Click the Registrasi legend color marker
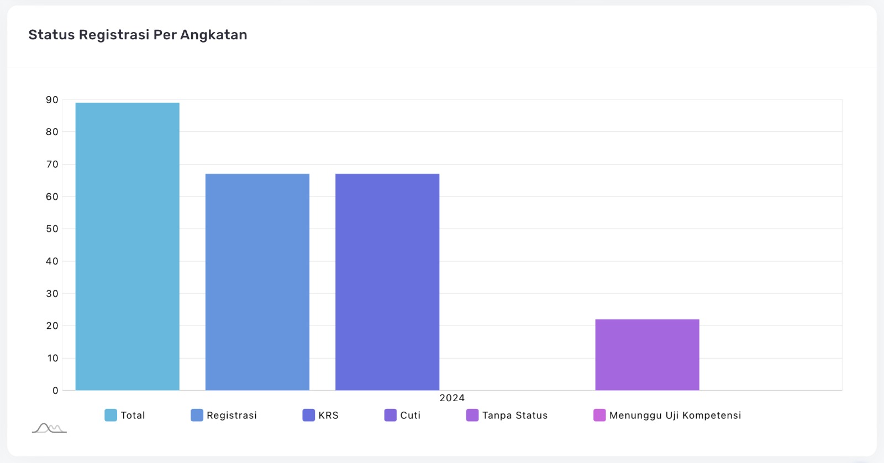This screenshot has width=884, height=463. tap(197, 415)
